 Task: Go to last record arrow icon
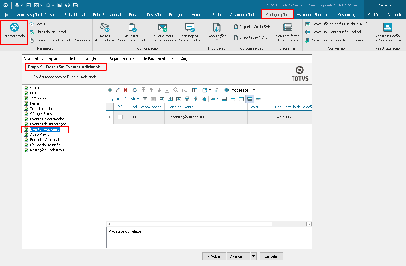tap(167, 90)
